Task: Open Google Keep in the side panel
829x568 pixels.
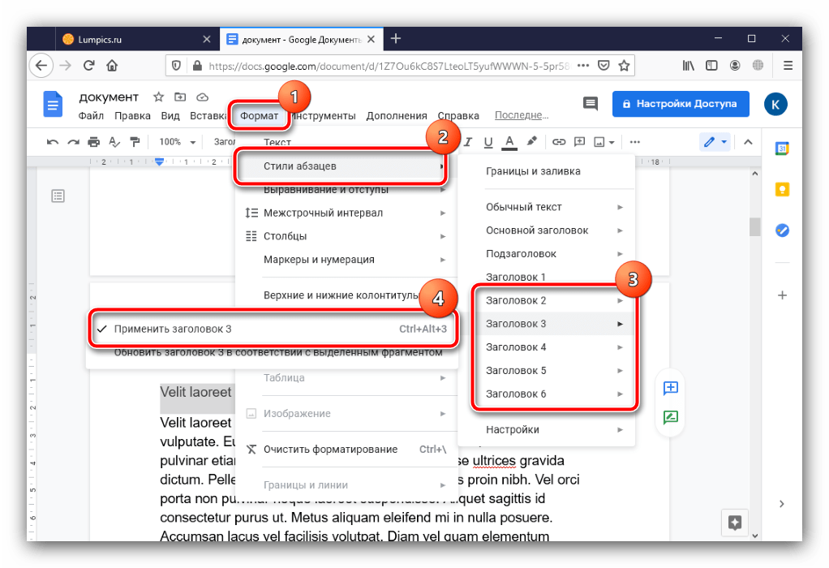Action: tap(782, 189)
